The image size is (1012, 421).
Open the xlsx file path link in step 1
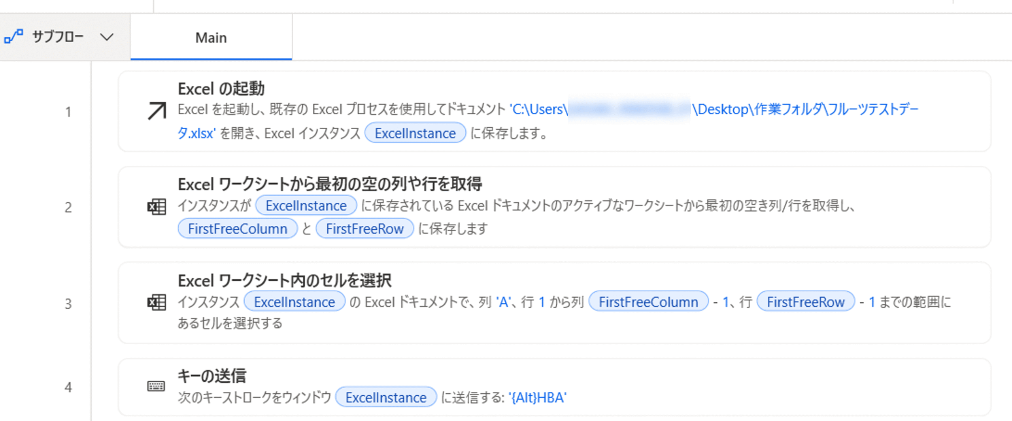548,121
